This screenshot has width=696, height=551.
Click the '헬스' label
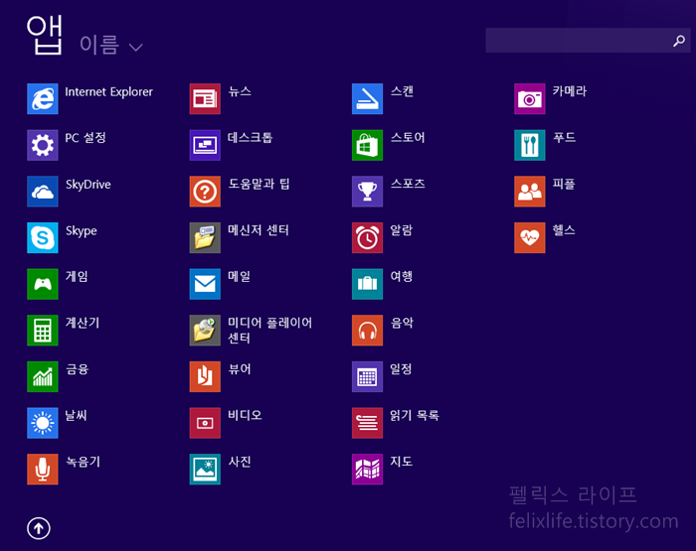click(564, 230)
